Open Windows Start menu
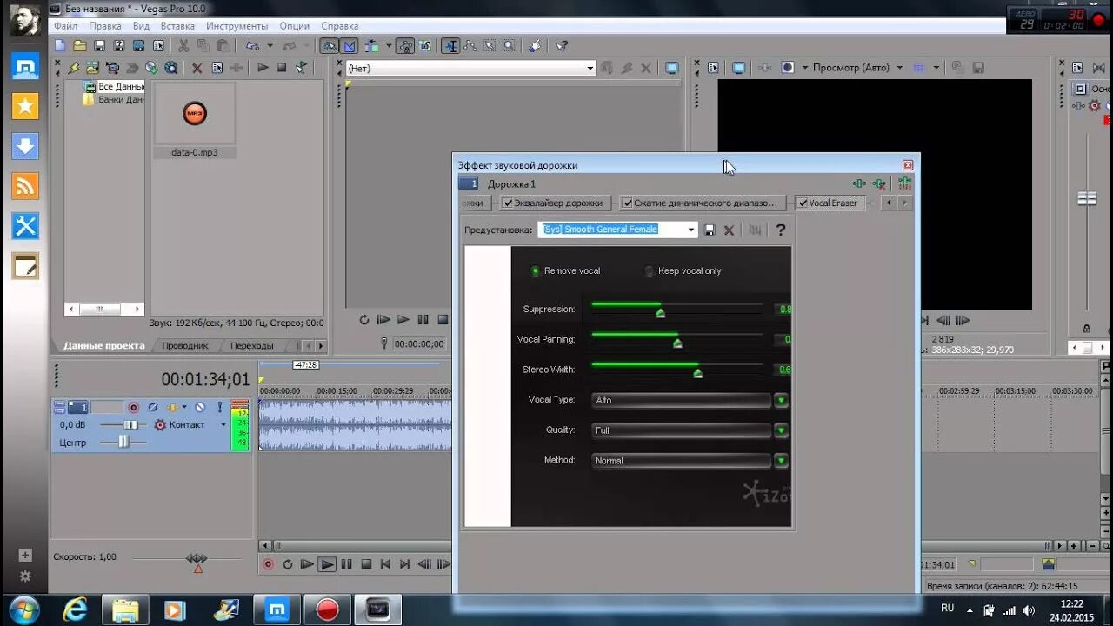Screen dimensions: 1113x626 (24, 609)
